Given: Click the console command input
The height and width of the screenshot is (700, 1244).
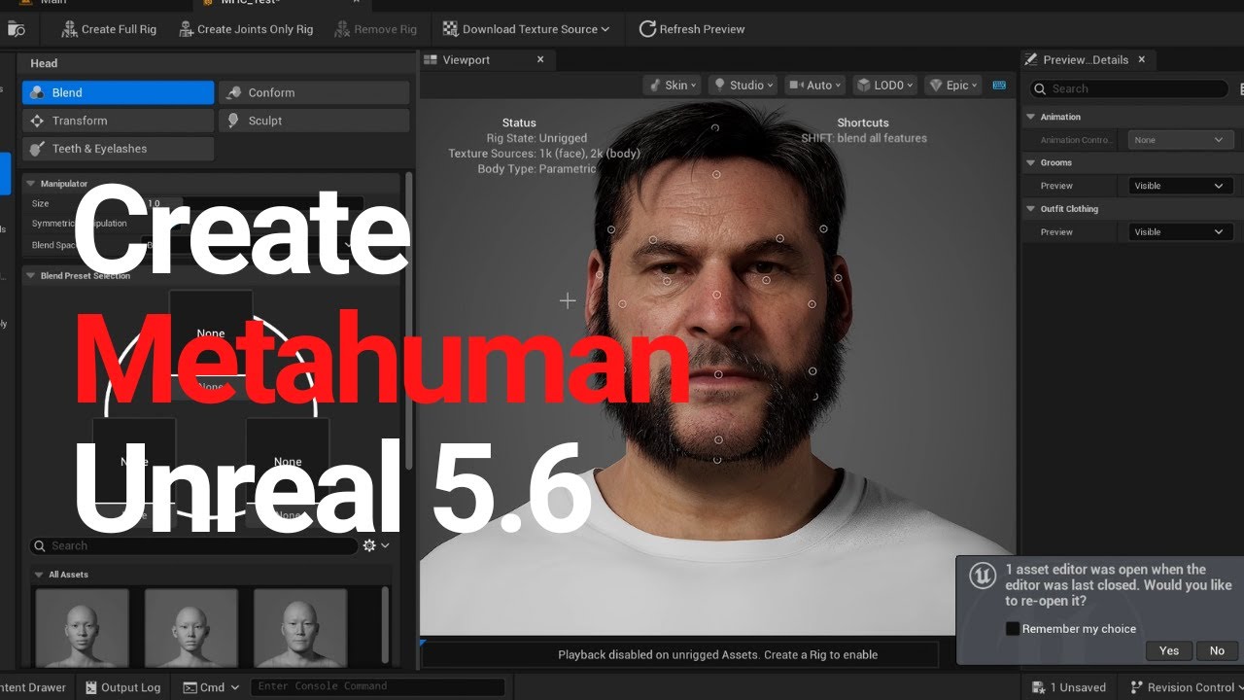Looking at the screenshot, I should coord(377,687).
